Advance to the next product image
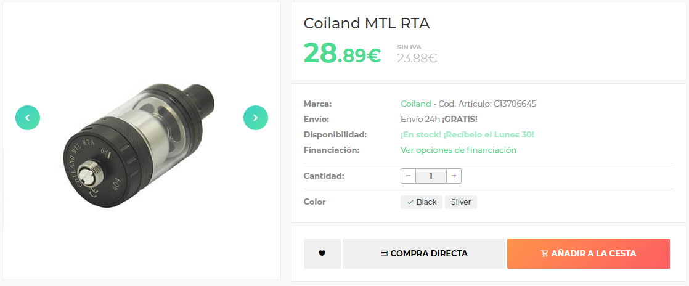689x286 pixels. 256,118
